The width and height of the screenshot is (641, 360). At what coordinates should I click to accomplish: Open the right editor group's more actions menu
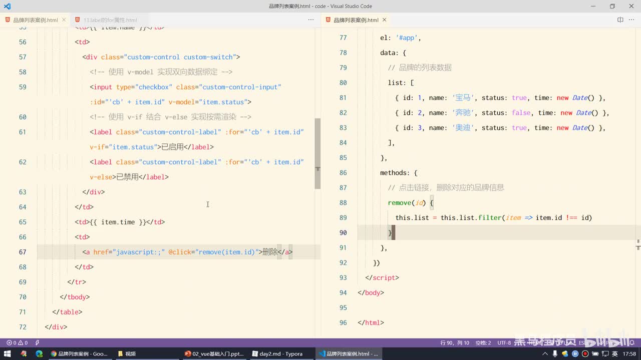click(x=631, y=20)
